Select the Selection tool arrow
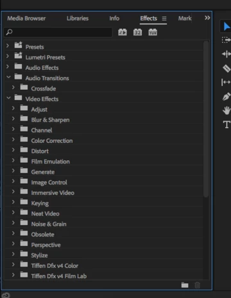The height and width of the screenshot is (298, 231). (227, 26)
